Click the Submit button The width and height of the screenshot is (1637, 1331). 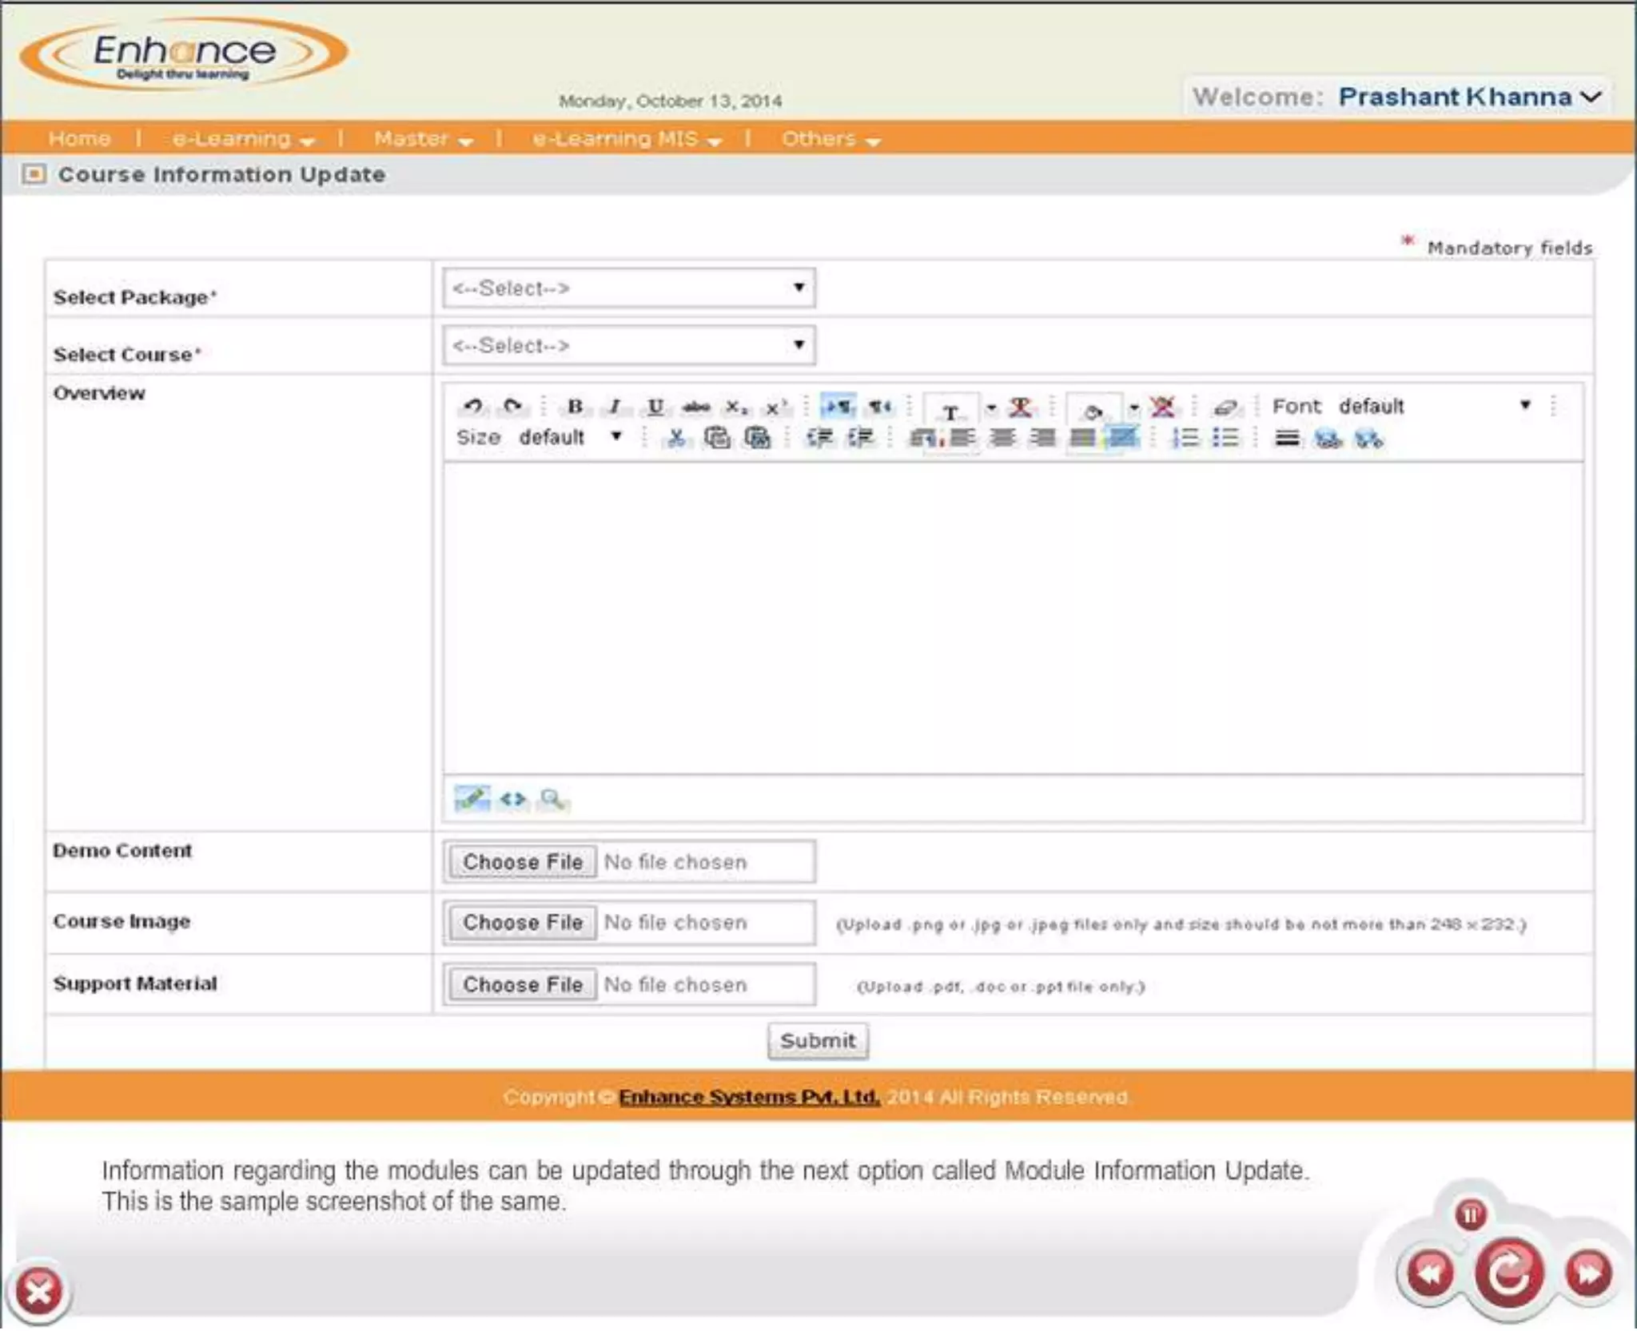[817, 1040]
